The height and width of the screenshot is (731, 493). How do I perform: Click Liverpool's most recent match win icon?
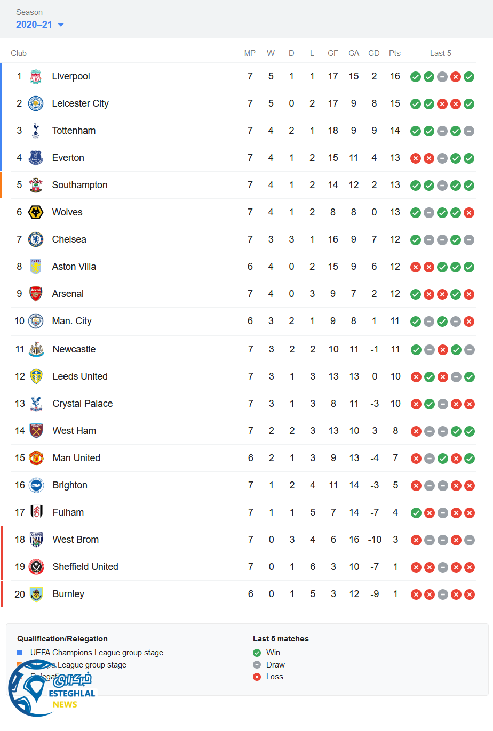469,77
